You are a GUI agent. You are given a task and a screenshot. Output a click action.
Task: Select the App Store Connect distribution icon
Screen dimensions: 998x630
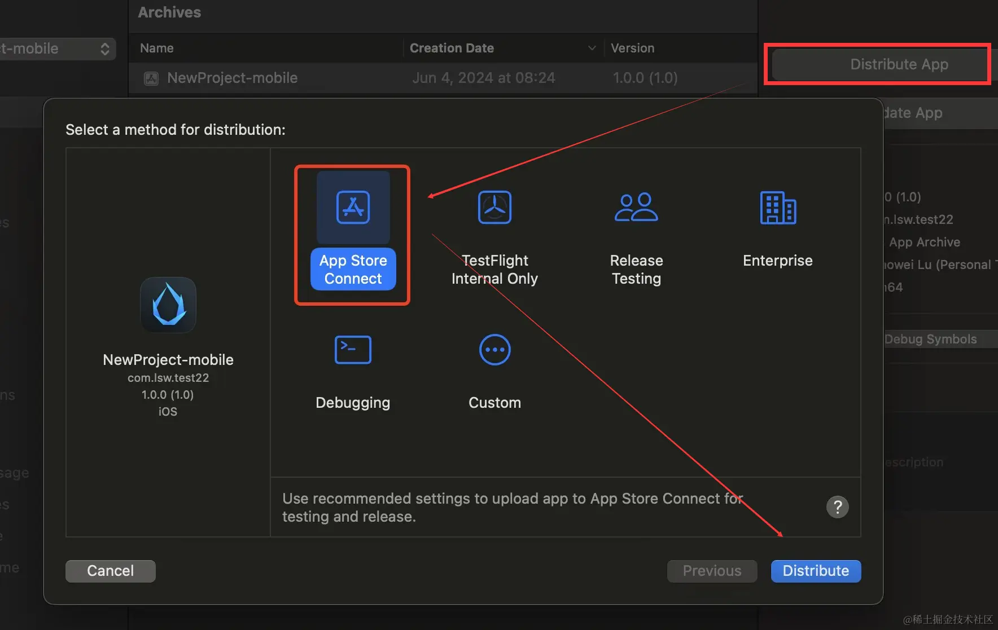tap(353, 208)
